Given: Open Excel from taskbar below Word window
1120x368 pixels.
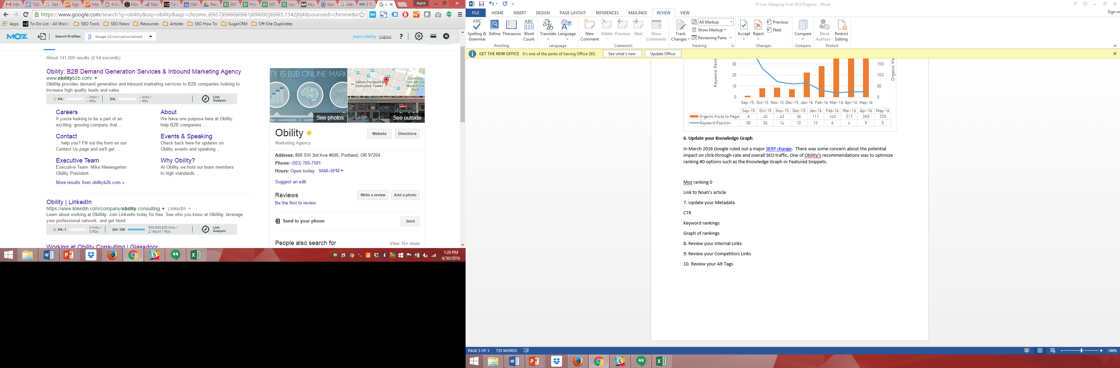Looking at the screenshot, I should [661, 361].
